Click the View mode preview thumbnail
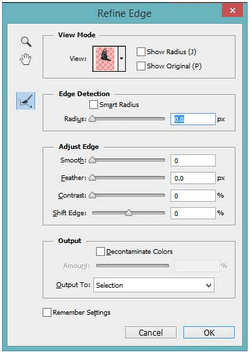 pos(106,59)
